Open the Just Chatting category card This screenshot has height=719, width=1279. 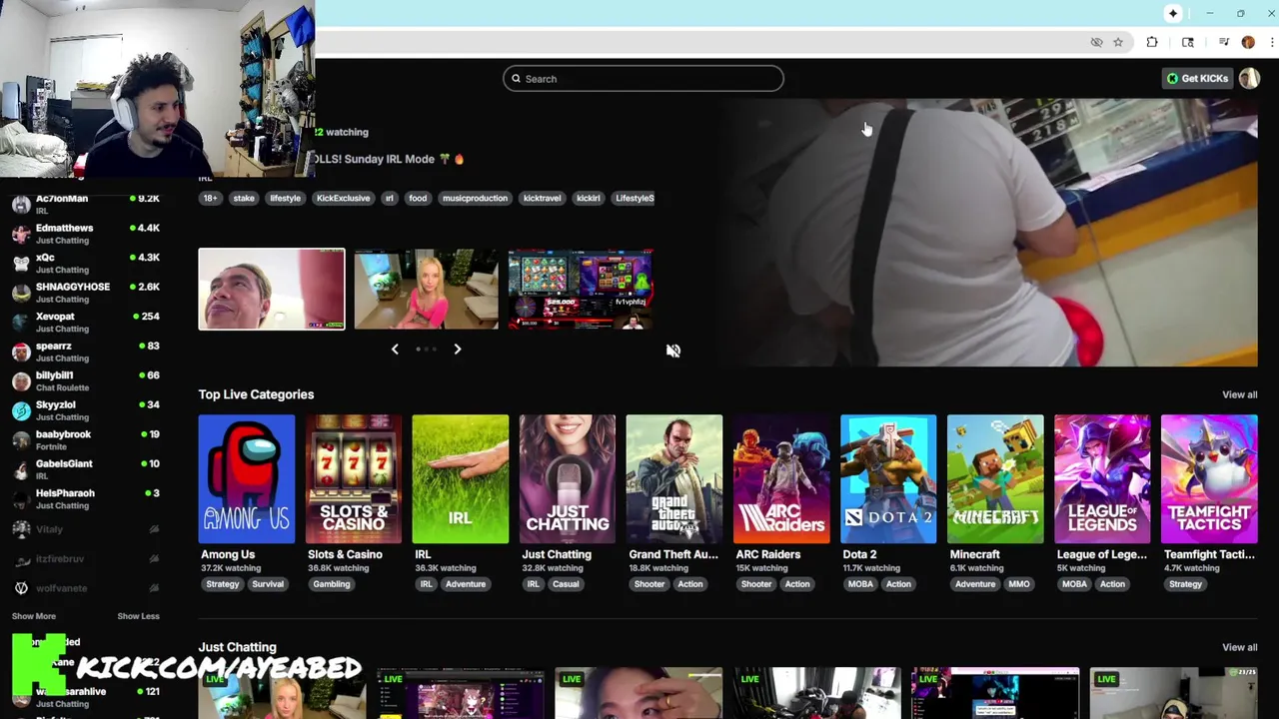[568, 478]
